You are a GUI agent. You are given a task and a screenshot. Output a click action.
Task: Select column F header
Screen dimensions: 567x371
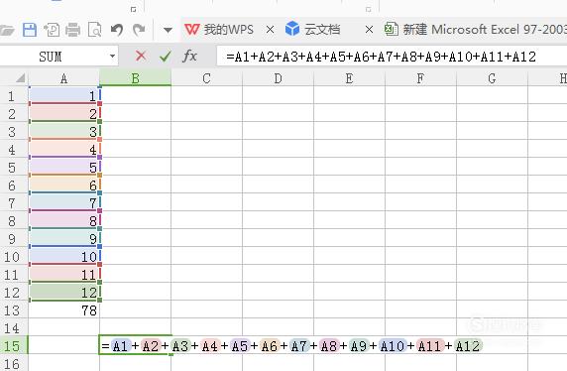coord(420,77)
